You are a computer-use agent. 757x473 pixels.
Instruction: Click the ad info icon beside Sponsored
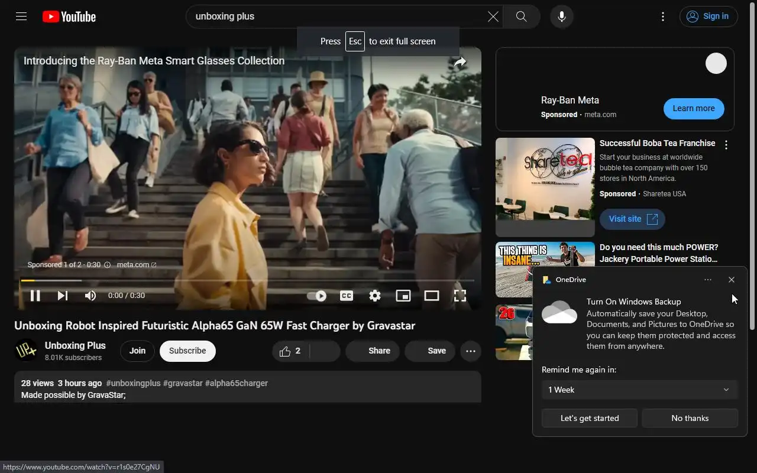coord(107,265)
